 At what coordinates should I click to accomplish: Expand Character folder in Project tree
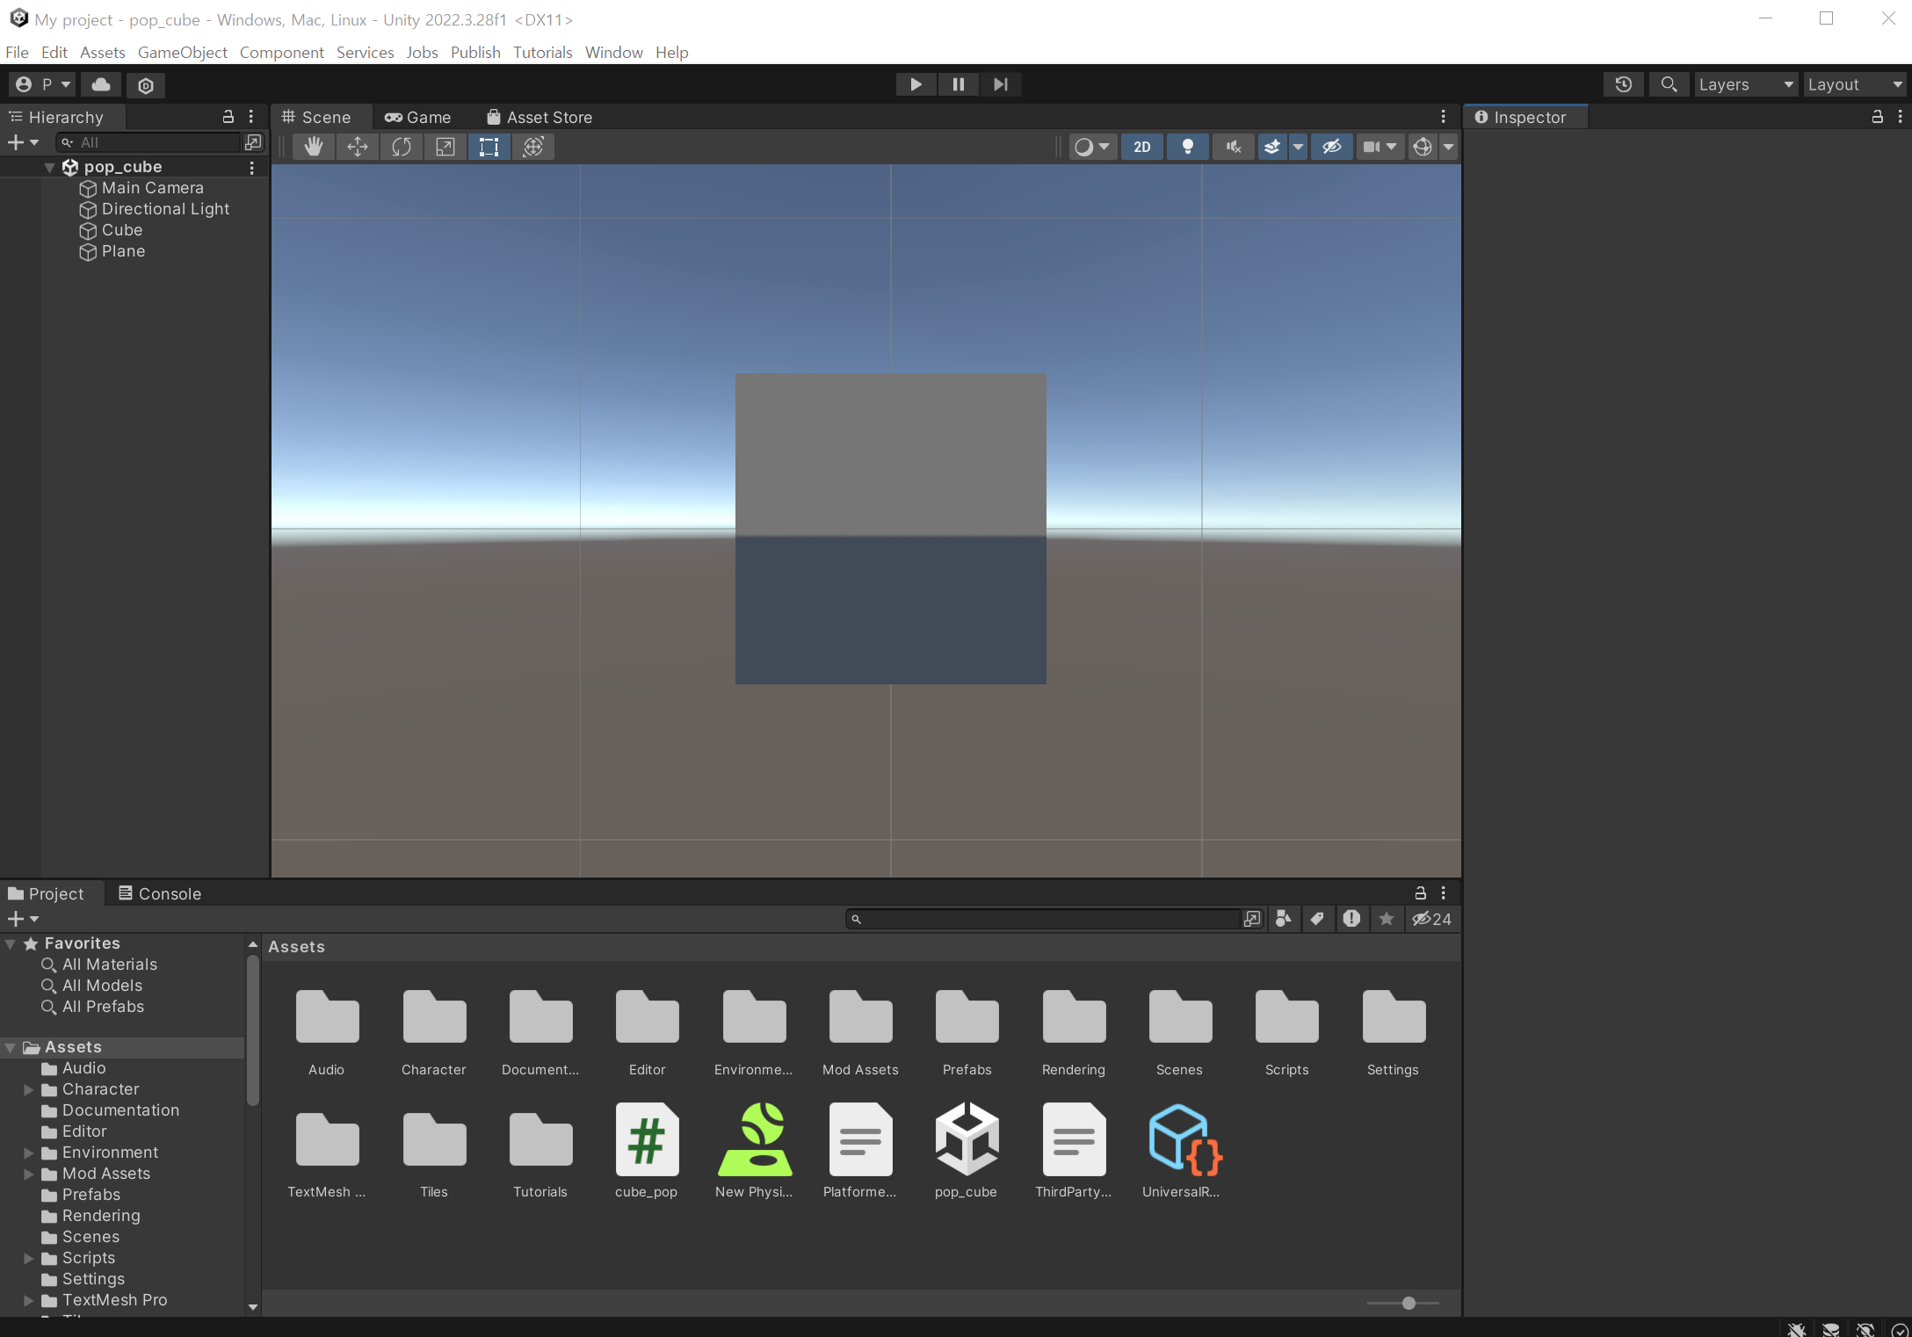pos(28,1089)
